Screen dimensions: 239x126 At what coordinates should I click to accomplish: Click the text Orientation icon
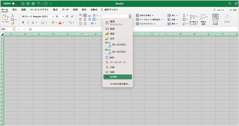click(92, 24)
